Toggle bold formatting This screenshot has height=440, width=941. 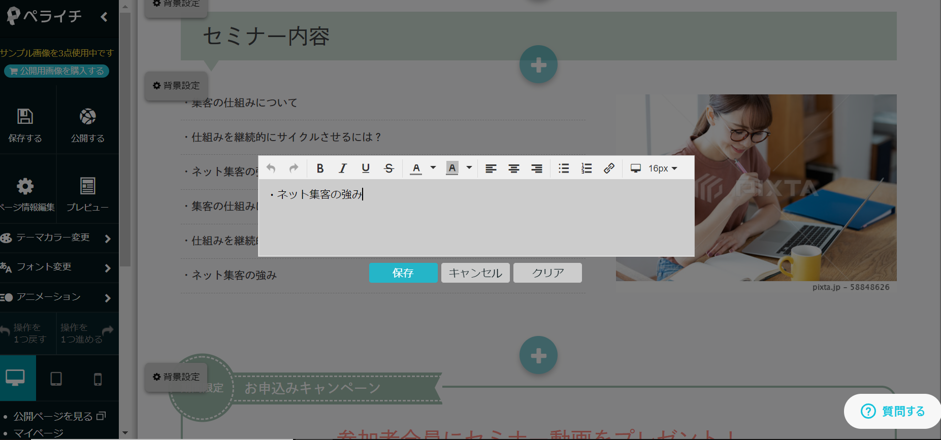(x=320, y=168)
